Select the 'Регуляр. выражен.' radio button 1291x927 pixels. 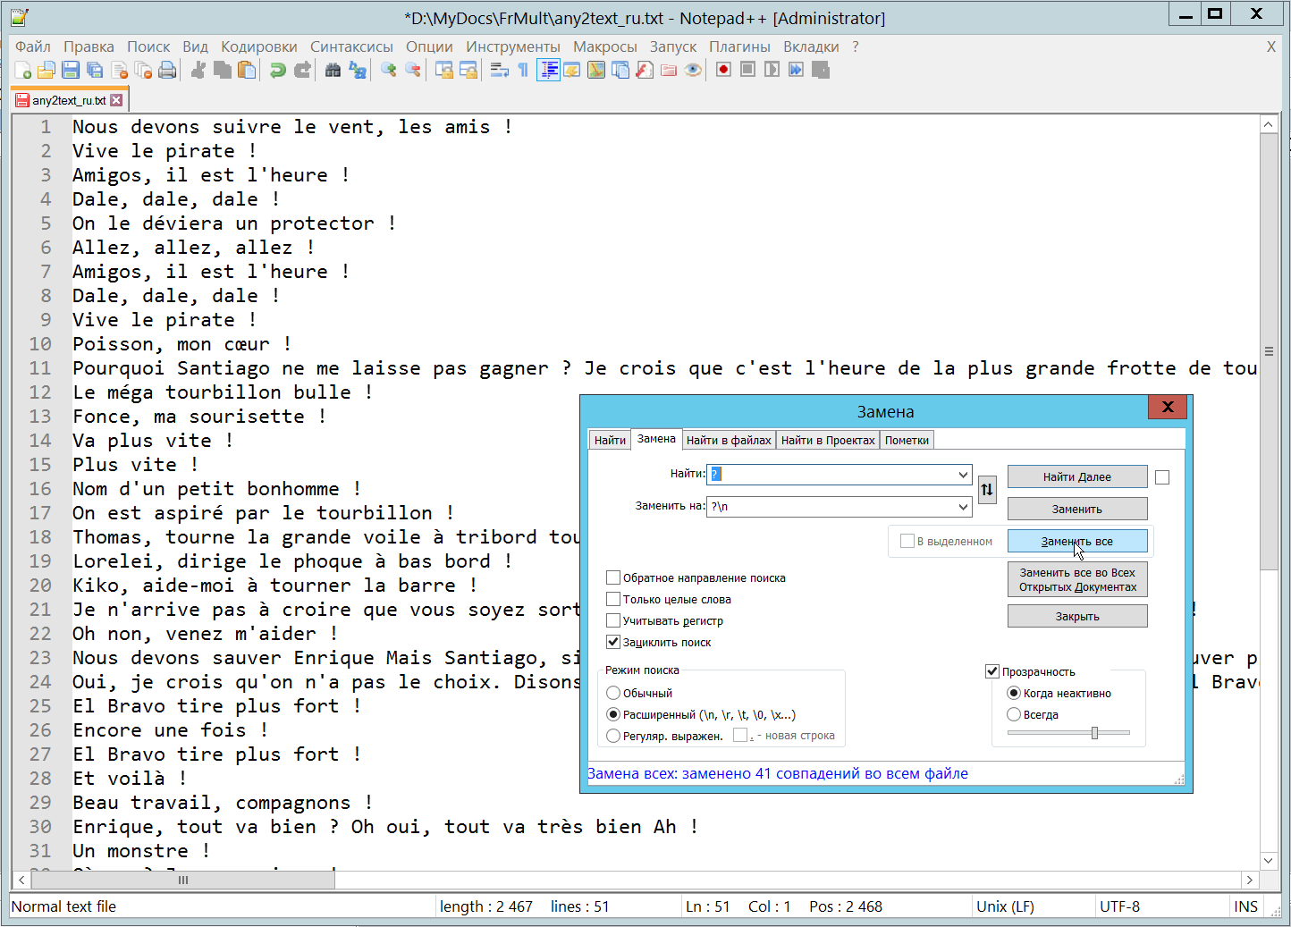(x=613, y=736)
